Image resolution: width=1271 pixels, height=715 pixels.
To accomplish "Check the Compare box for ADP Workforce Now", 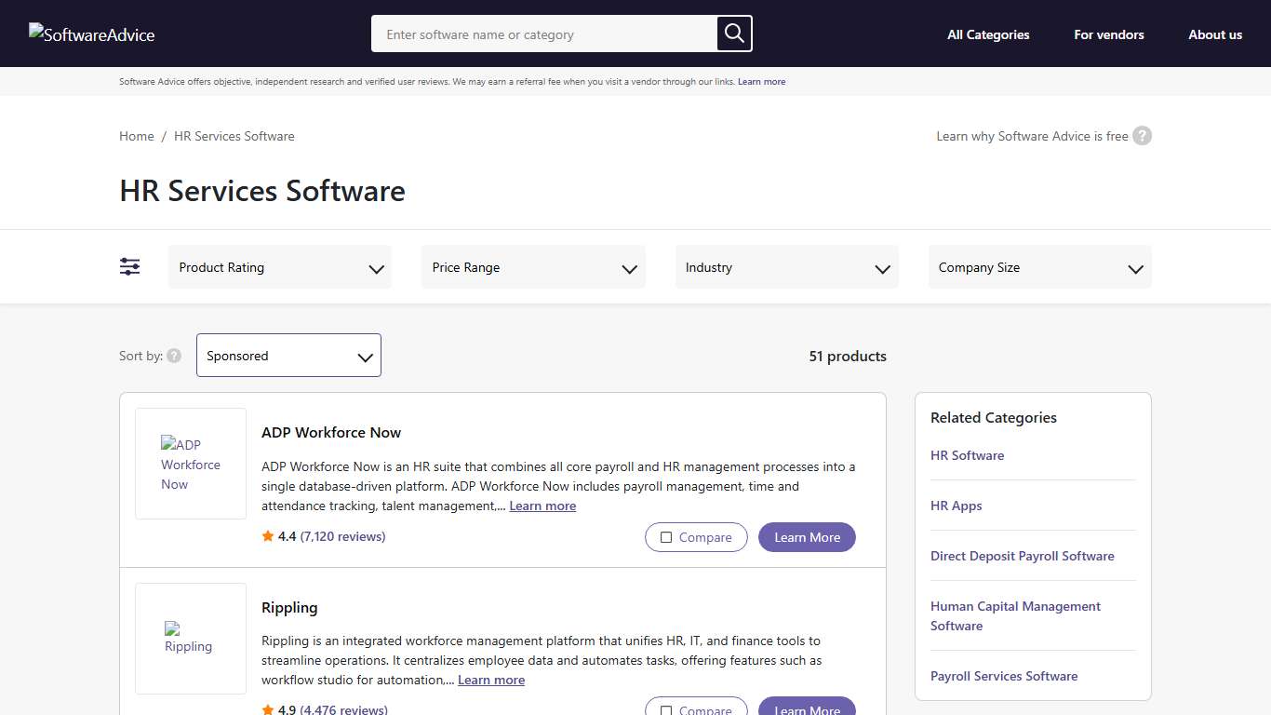I will 666,537.
